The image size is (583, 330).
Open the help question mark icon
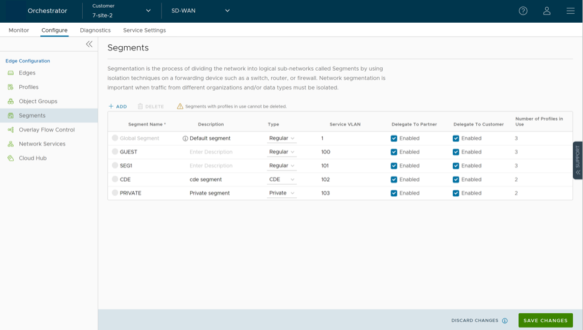[x=523, y=11]
